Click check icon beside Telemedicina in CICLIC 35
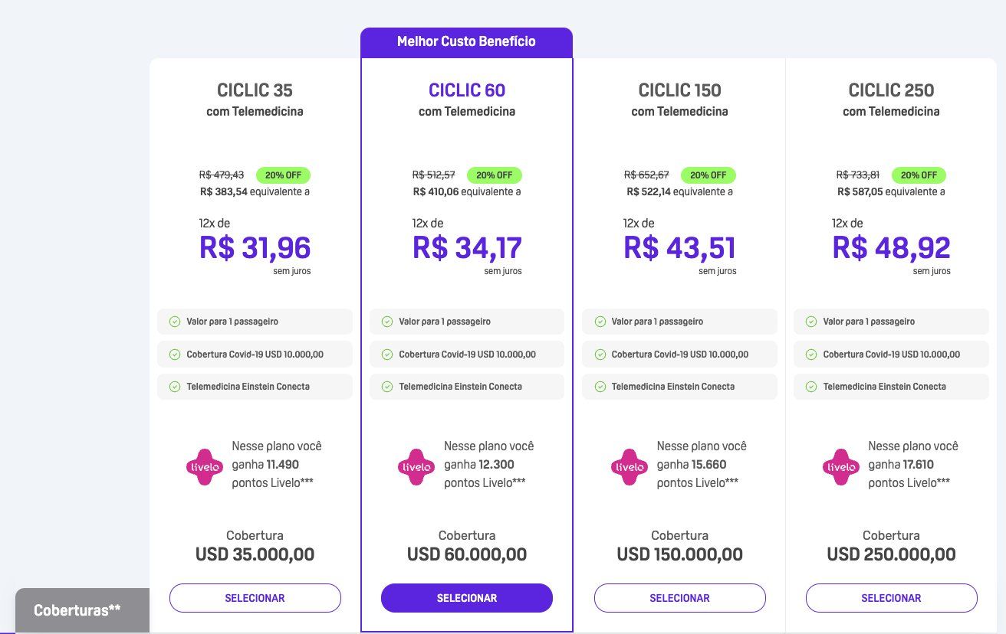1006x634 pixels. (174, 387)
